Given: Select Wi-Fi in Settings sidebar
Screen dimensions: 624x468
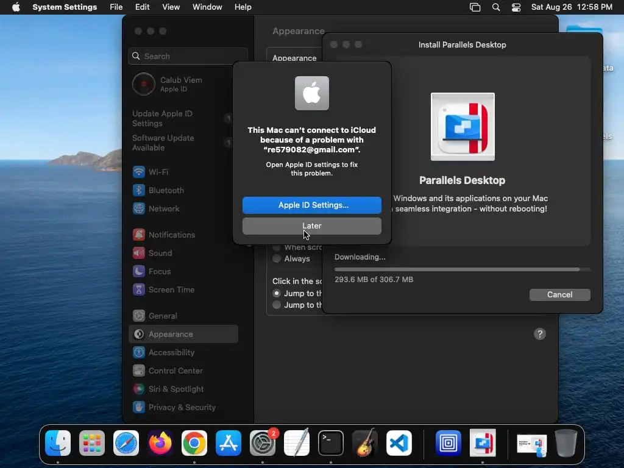Looking at the screenshot, I should (183, 172).
